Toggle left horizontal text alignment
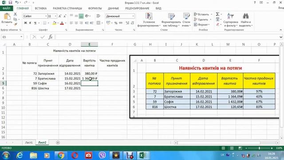Image resolution: width=284 pixels, height=160 pixels. coord(71,23)
